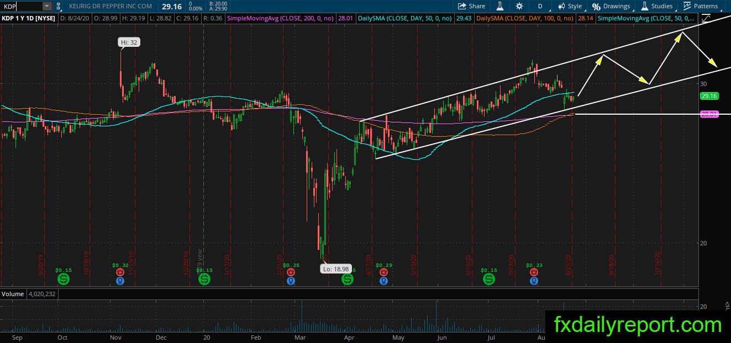Image resolution: width=731 pixels, height=343 pixels.
Task: Click the Hi: 32 price bubble
Action: click(x=128, y=42)
